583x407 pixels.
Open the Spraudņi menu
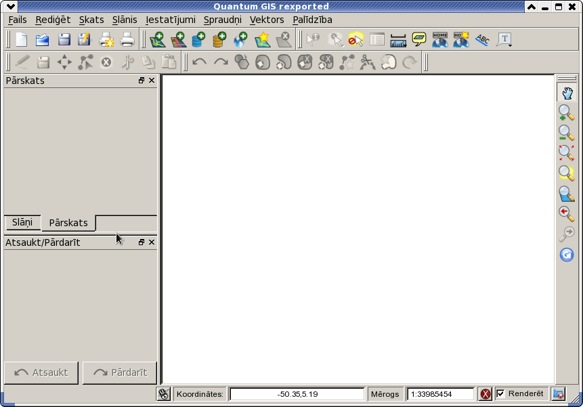coord(222,20)
